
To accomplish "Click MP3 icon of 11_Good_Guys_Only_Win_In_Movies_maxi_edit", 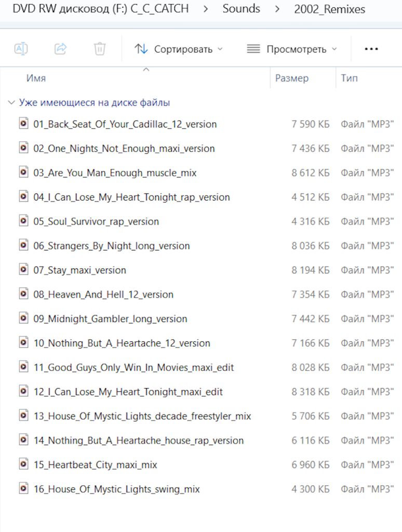I will coord(23,366).
